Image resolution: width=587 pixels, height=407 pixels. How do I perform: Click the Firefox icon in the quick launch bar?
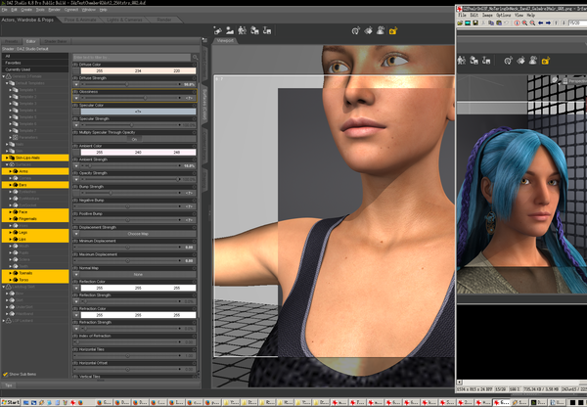pos(80,402)
